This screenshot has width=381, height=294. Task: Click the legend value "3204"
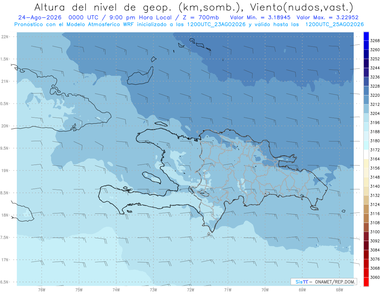375,114
